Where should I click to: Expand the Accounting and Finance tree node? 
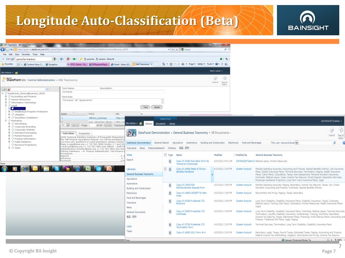tap(6, 96)
